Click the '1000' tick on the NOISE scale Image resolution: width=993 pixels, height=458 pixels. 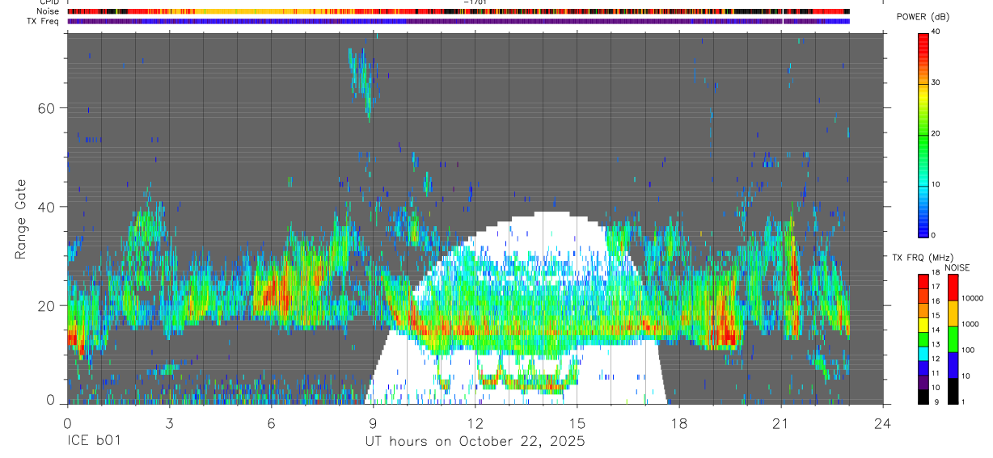click(970, 325)
